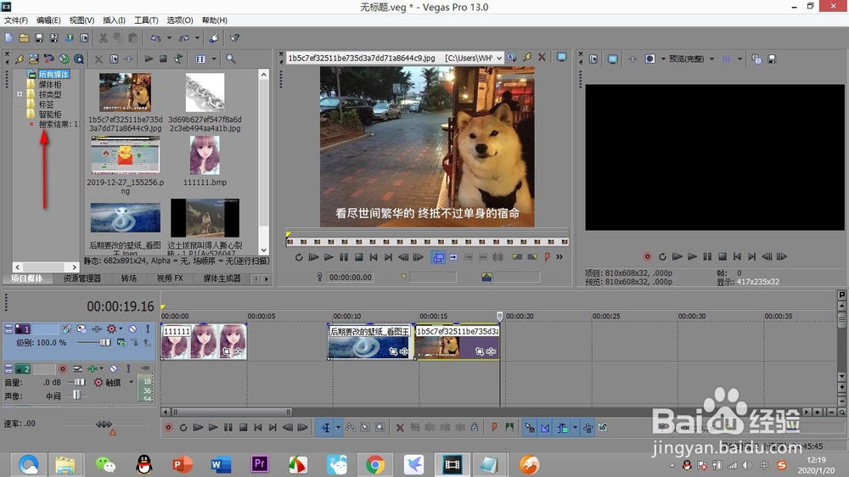Switch to the 视频 FX tab
Viewport: 849px width, 477px height.
click(x=170, y=278)
